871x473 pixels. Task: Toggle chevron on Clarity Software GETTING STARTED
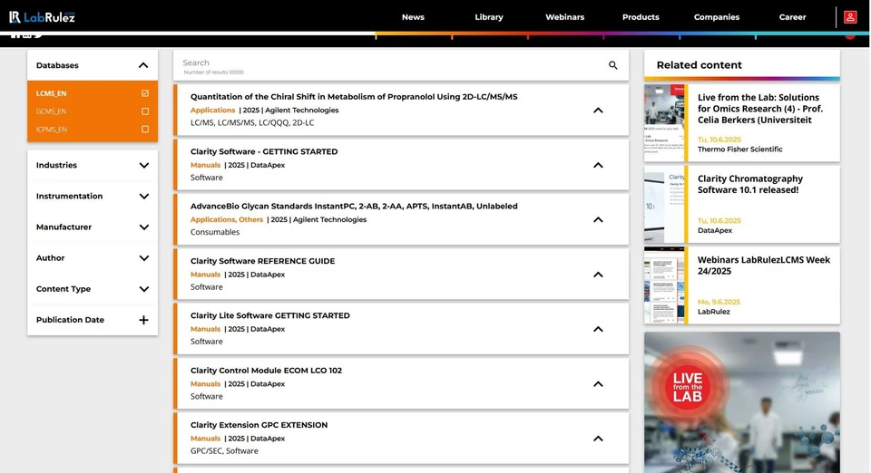598,165
